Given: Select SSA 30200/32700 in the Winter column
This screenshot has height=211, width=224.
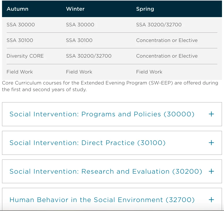Looking at the screenshot, I should [x=89, y=56].
